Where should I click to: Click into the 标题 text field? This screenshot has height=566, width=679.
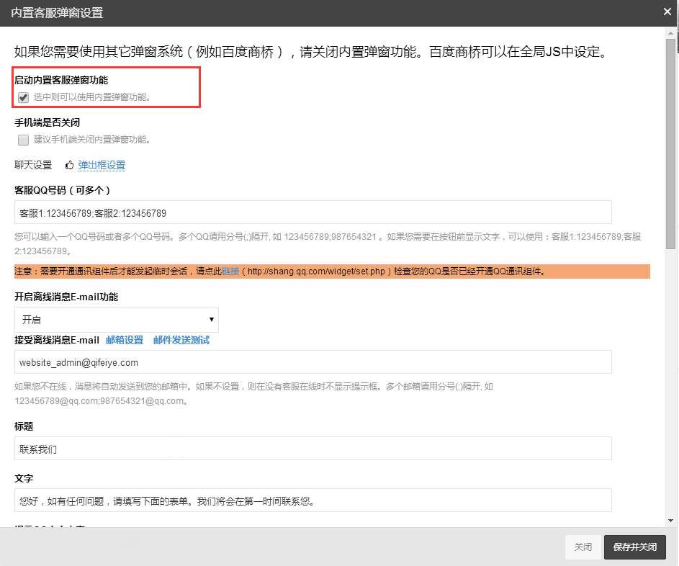click(x=312, y=449)
